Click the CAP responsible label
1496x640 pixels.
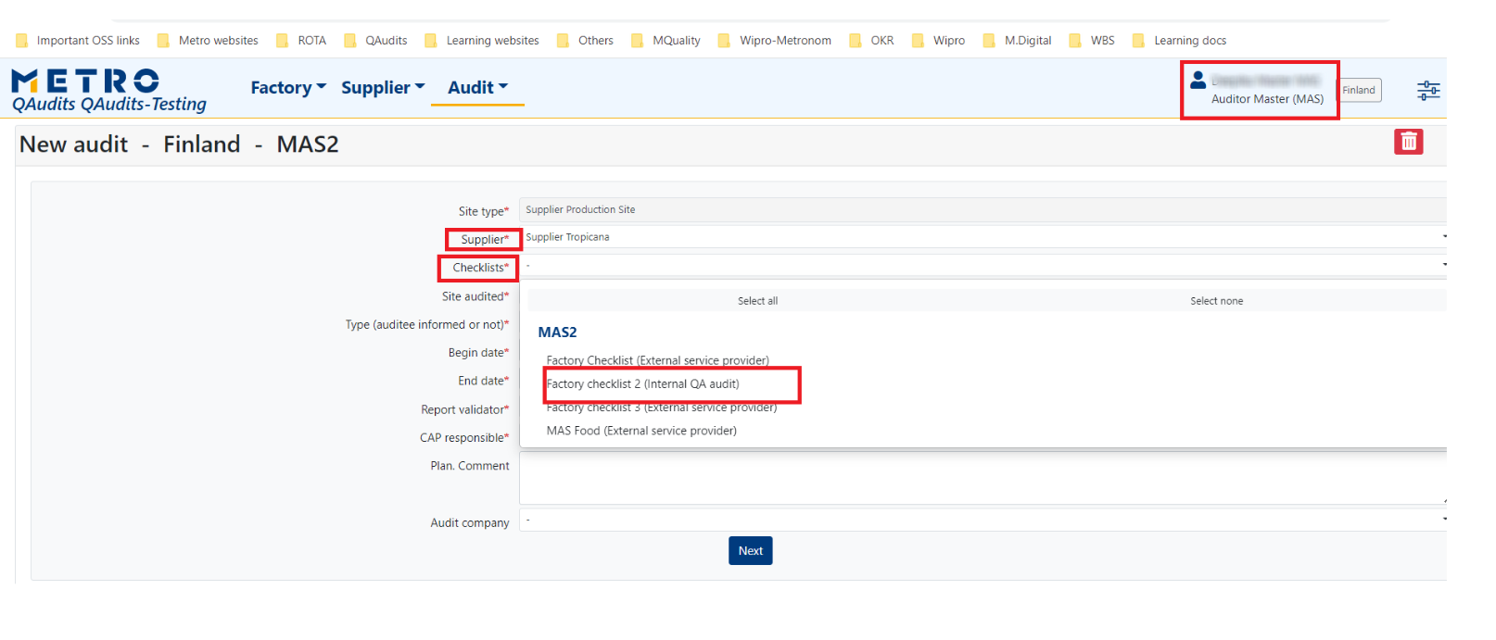tap(464, 438)
